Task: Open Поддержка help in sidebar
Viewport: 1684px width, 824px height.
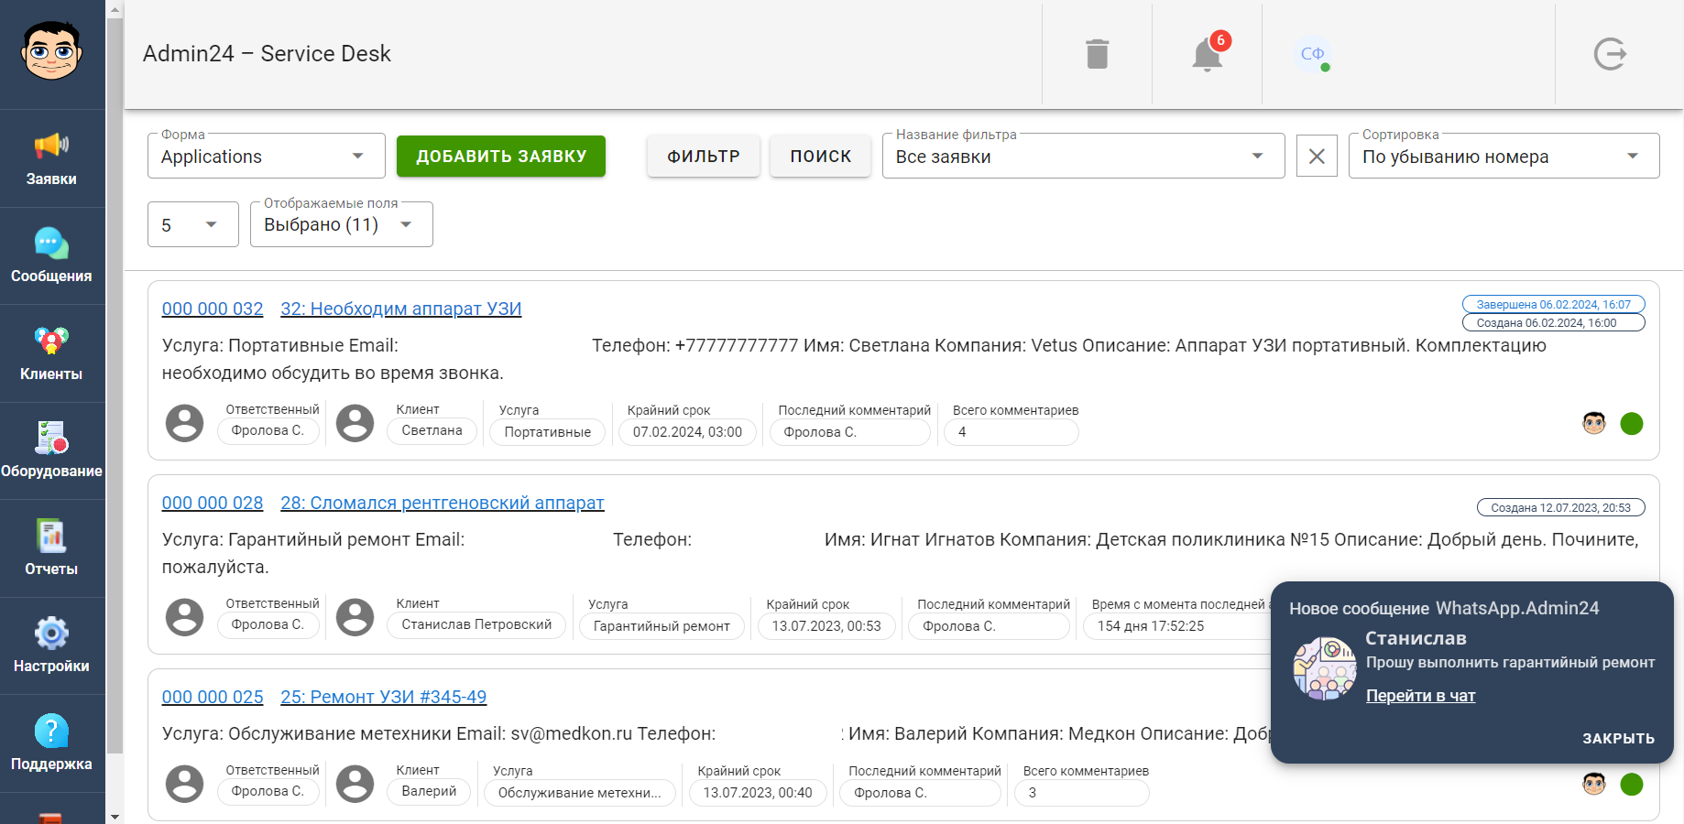Action: [51, 743]
